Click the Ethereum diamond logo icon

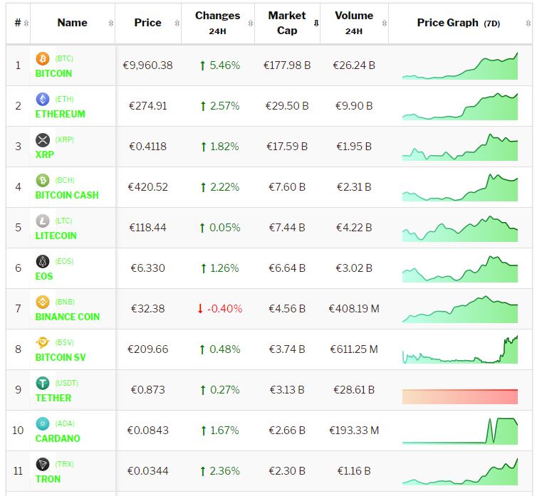(42, 99)
